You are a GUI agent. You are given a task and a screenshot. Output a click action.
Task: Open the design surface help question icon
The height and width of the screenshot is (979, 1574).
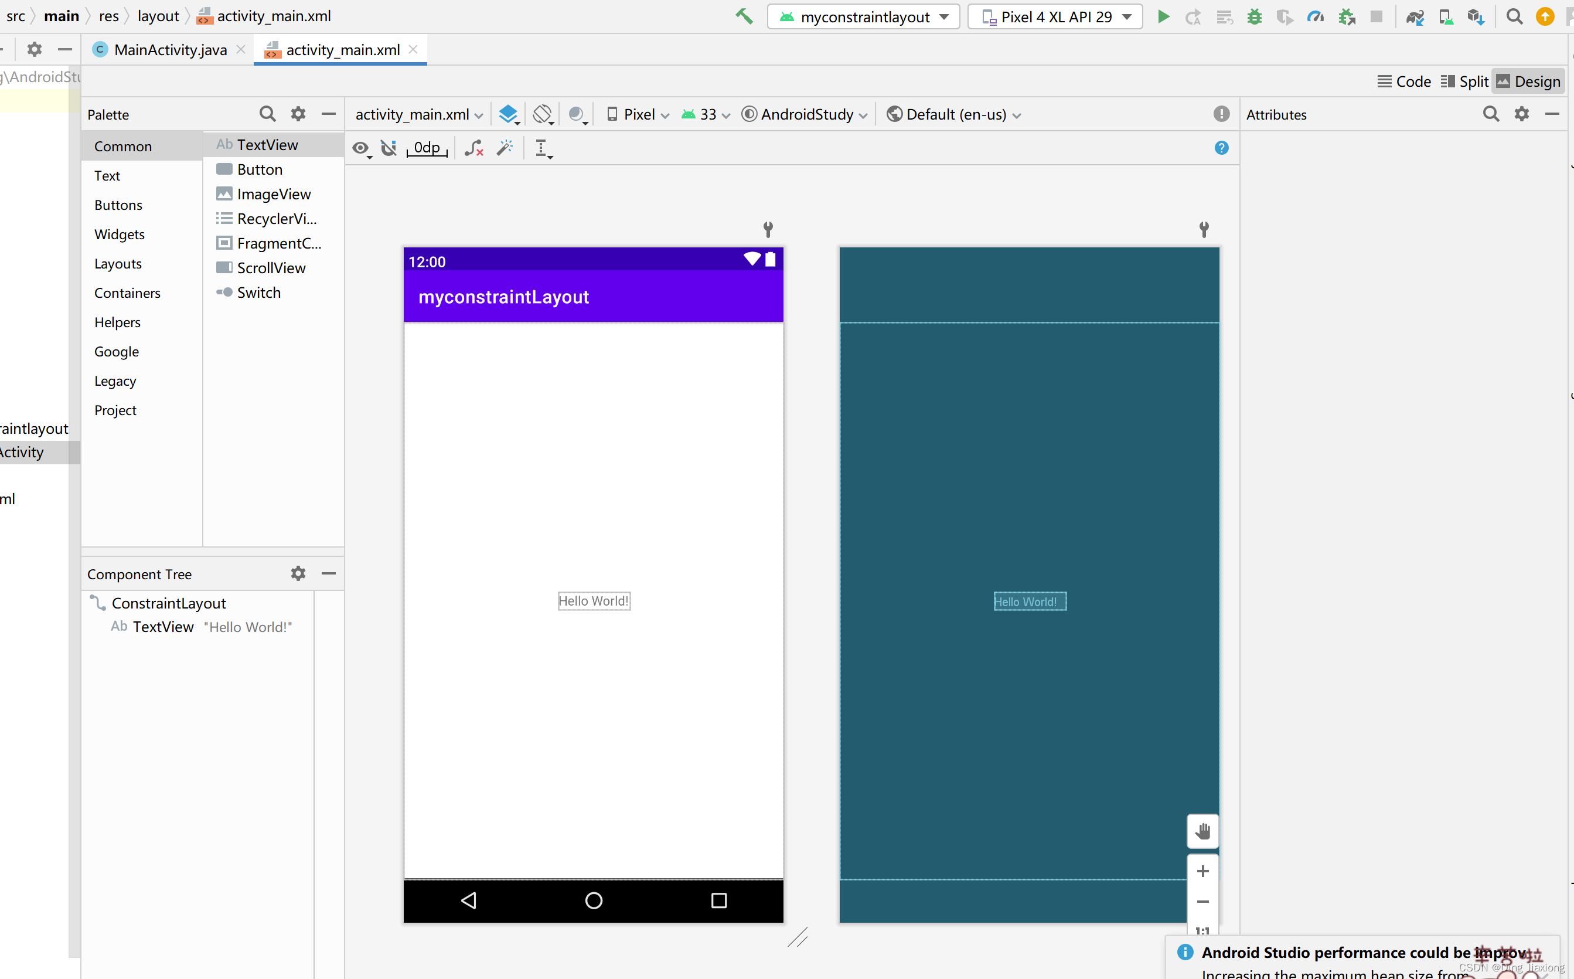[1221, 148]
